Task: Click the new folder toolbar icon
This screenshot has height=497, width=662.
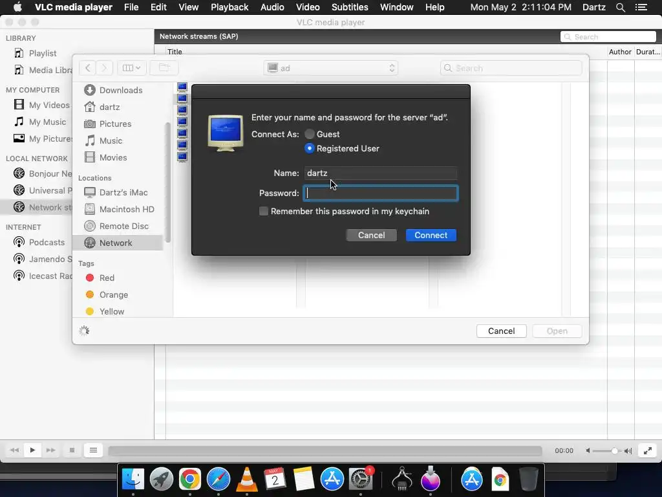Action: pyautogui.click(x=164, y=67)
